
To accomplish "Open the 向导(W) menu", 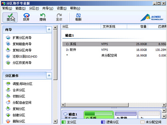I will (48, 8).
